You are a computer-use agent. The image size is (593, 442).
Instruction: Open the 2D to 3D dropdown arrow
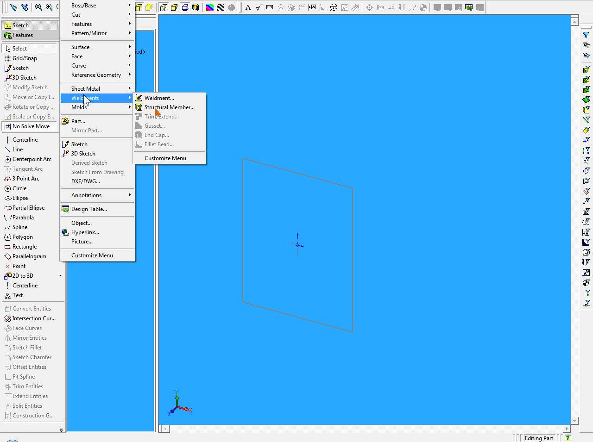pos(60,276)
